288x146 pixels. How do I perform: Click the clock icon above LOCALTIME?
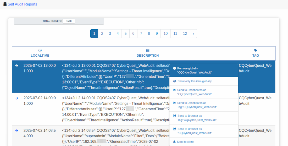click(x=40, y=50)
